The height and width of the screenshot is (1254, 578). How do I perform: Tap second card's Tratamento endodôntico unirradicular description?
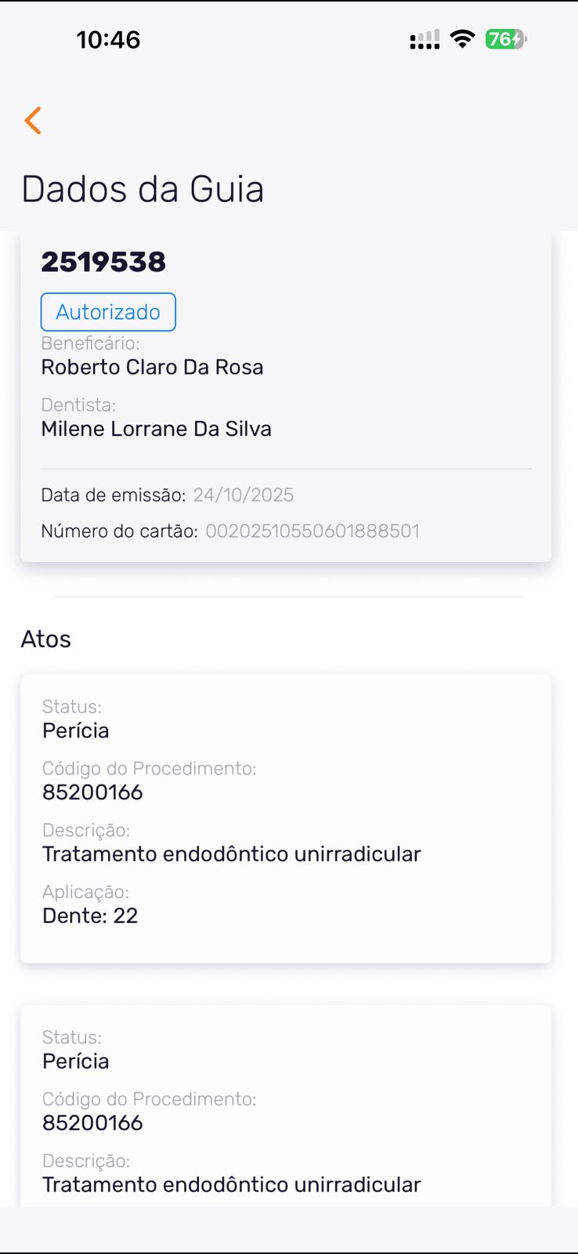coord(231,1184)
